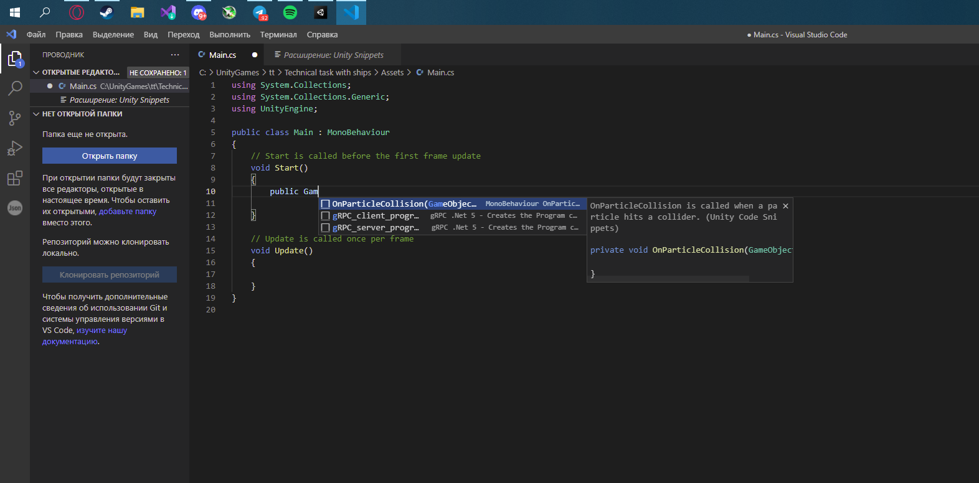Image resolution: width=979 pixels, height=483 pixels.
Task: Close the suggestion details panel with X
Action: (785, 206)
